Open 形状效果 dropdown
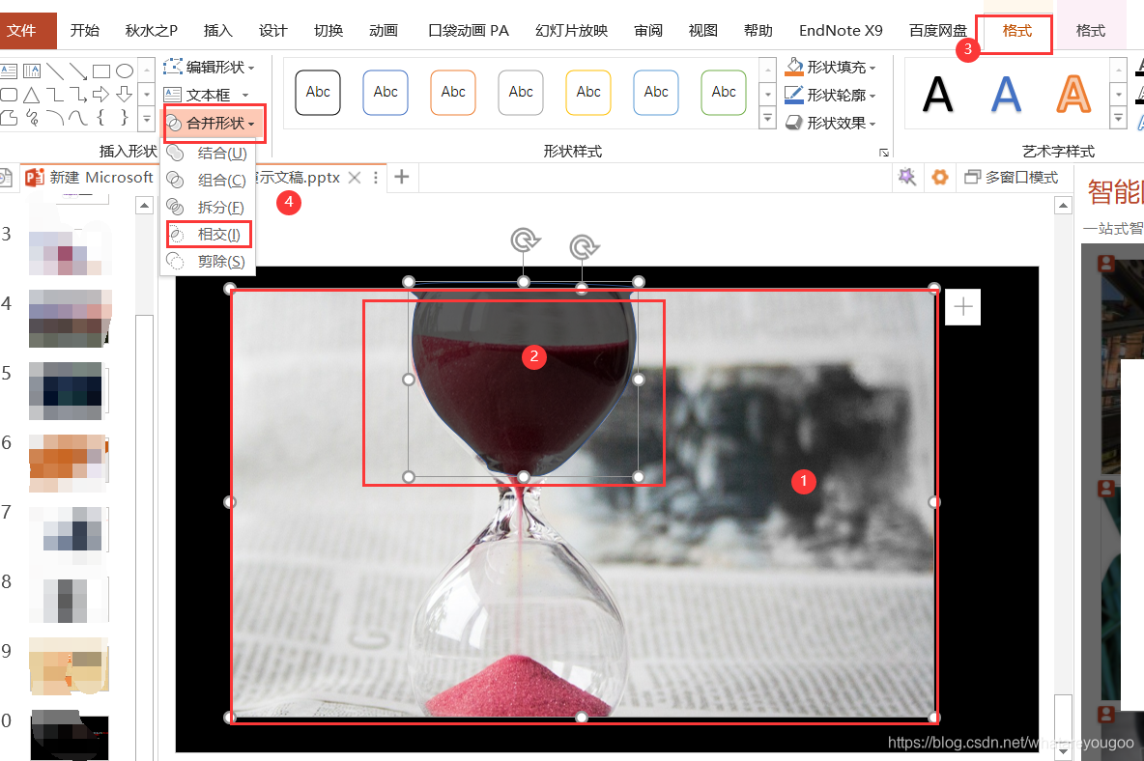This screenshot has height=761, width=1144. click(x=830, y=124)
